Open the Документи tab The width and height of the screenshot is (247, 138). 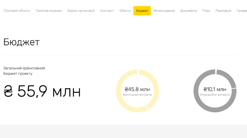pos(189,10)
